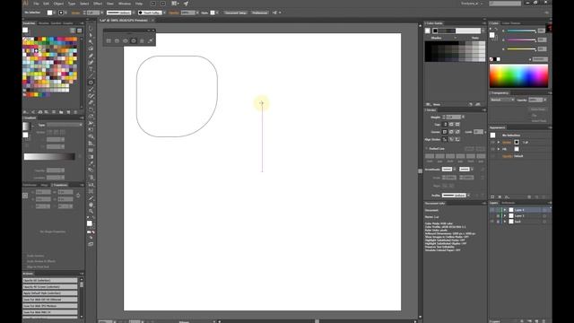Image resolution: width=574 pixels, height=323 pixels.
Task: Click the canvas vertical scrollbar
Action: [420, 171]
